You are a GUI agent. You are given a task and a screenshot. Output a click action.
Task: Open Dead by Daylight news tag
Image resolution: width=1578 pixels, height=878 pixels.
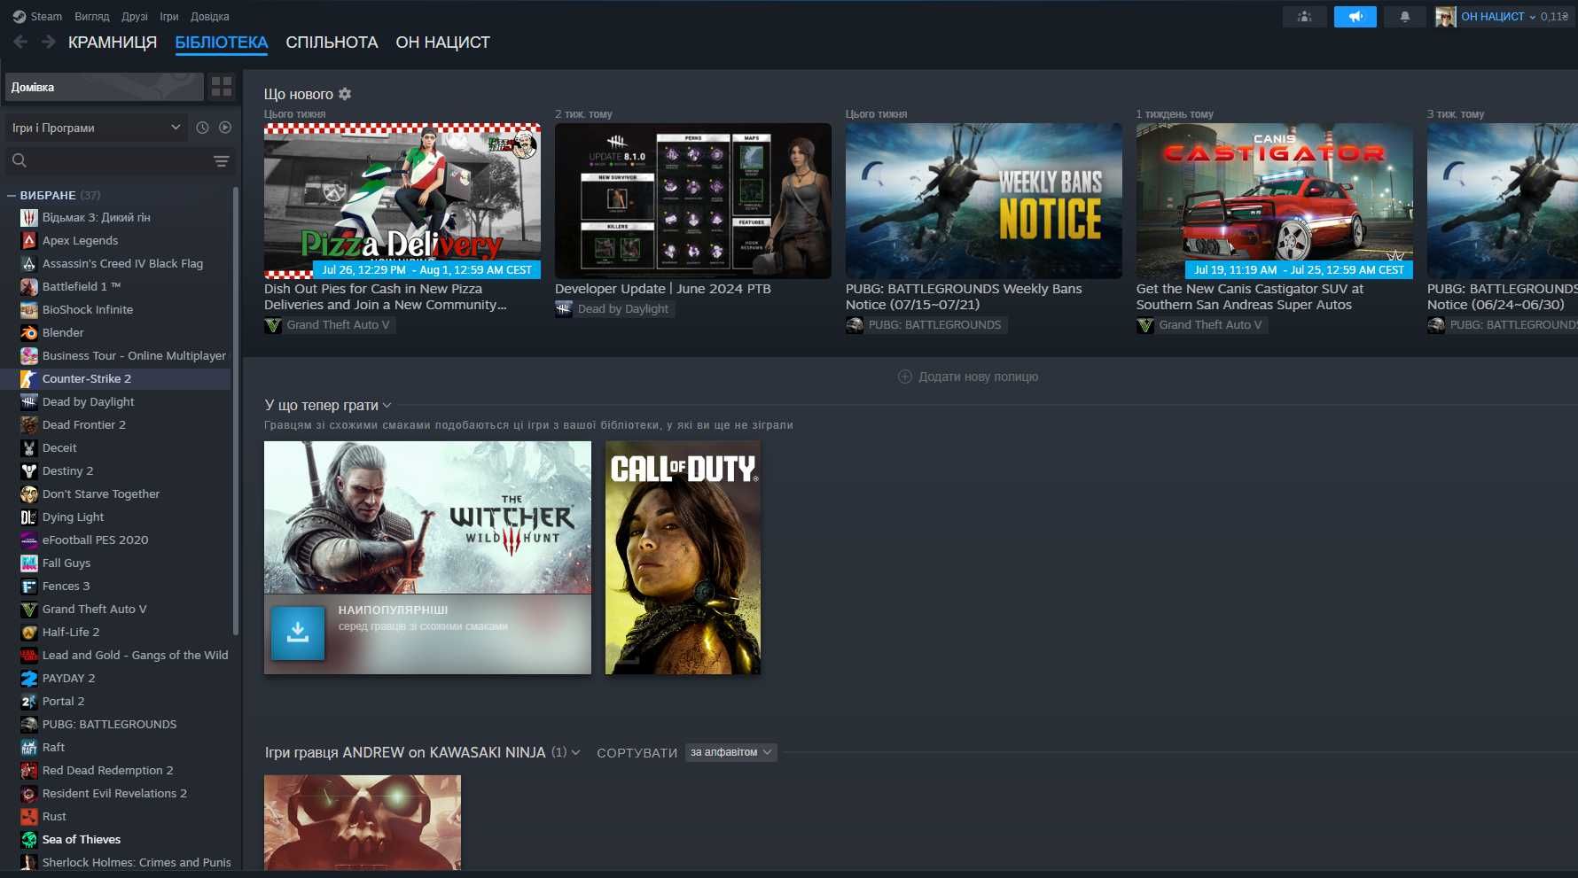(614, 309)
